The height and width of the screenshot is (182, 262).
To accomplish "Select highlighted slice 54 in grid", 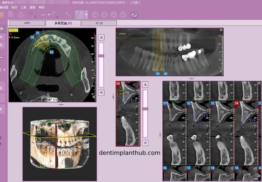I will pyautogui.click(x=247, y=133).
